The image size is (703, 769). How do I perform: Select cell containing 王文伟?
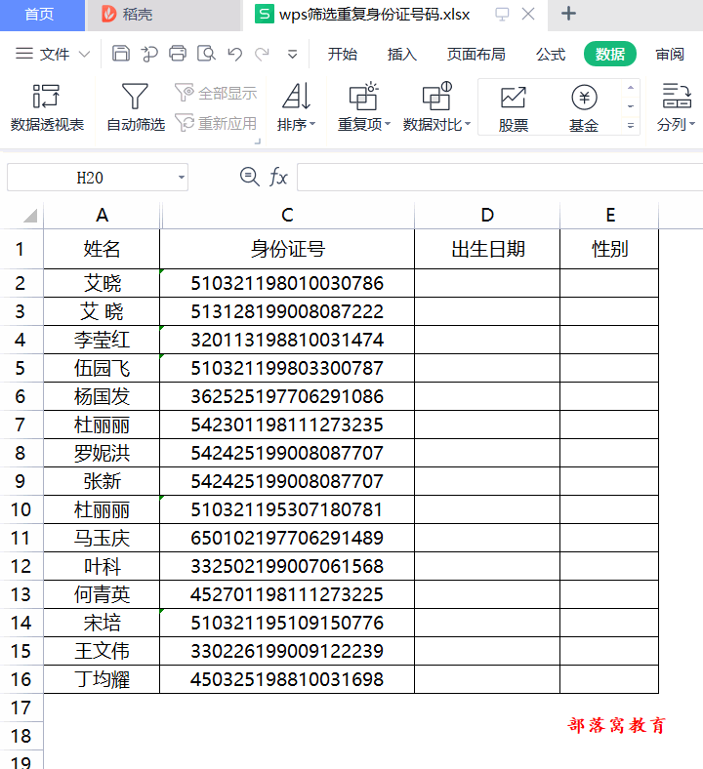(102, 651)
